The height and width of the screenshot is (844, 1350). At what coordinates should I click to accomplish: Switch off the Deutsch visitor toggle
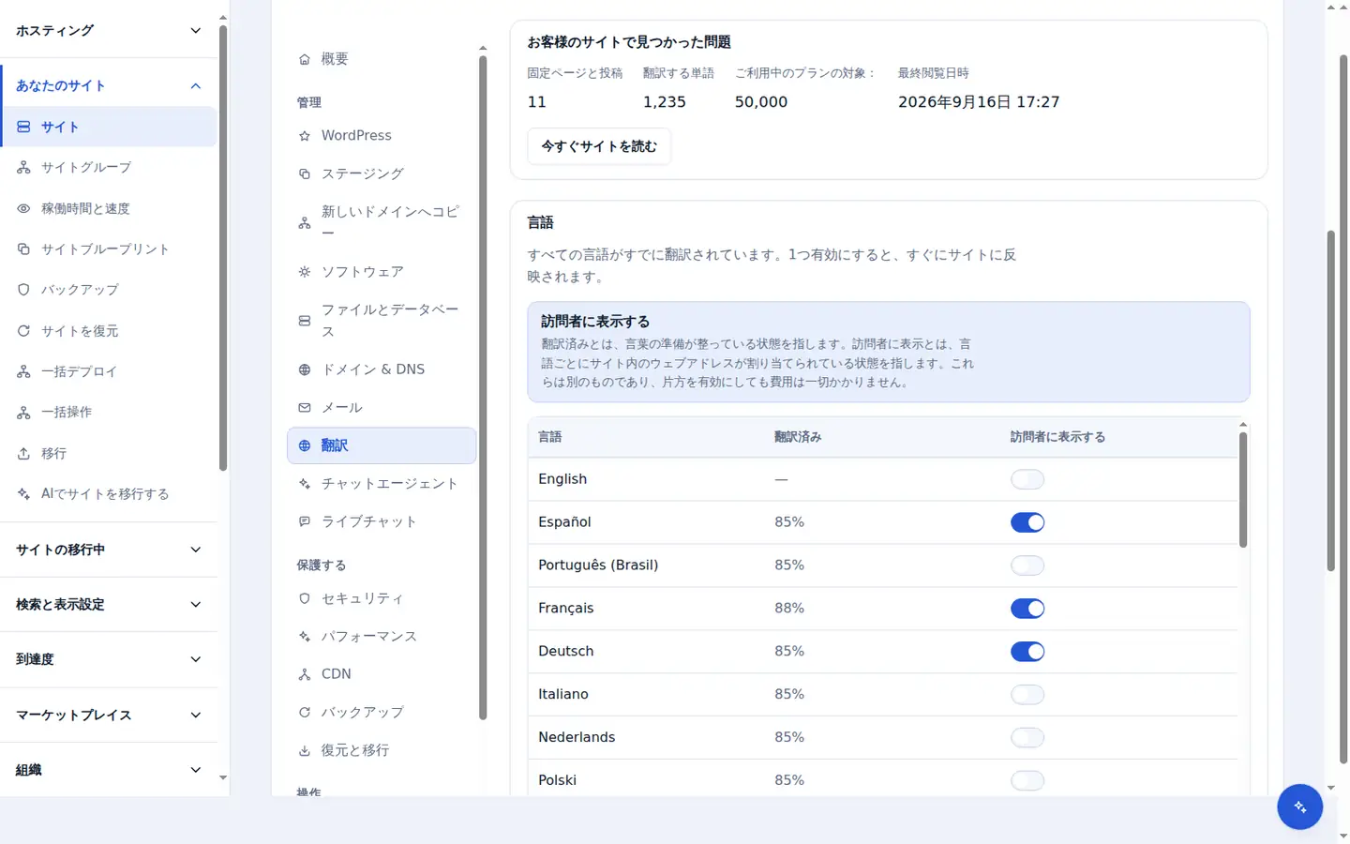(1027, 652)
